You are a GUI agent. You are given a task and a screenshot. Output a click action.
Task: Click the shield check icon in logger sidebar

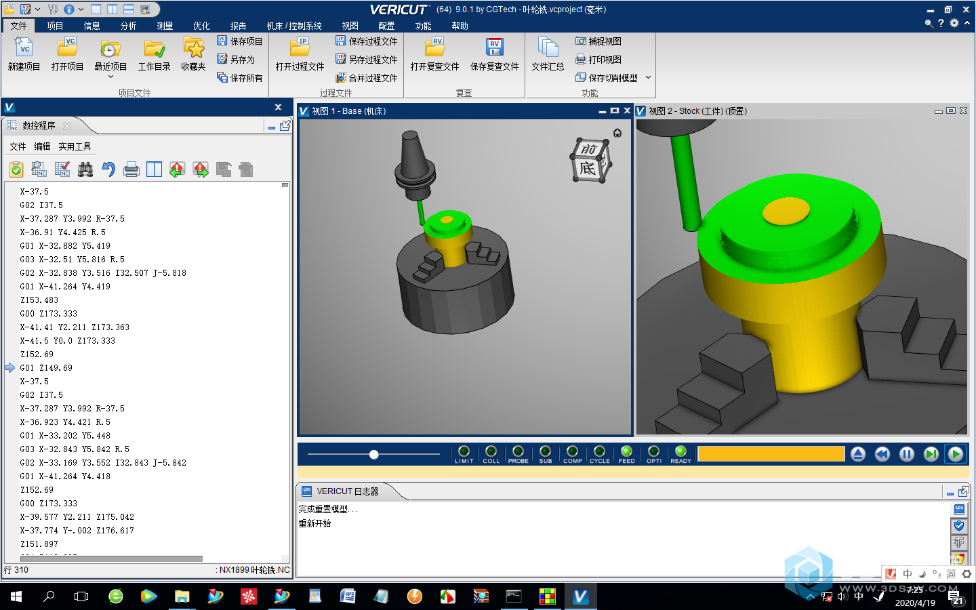tap(959, 525)
